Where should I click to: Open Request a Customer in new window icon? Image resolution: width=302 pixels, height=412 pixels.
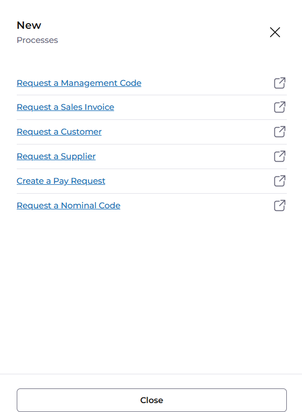tap(279, 131)
